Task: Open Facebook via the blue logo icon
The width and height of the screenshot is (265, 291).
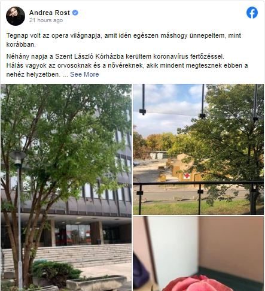Action: [252, 13]
